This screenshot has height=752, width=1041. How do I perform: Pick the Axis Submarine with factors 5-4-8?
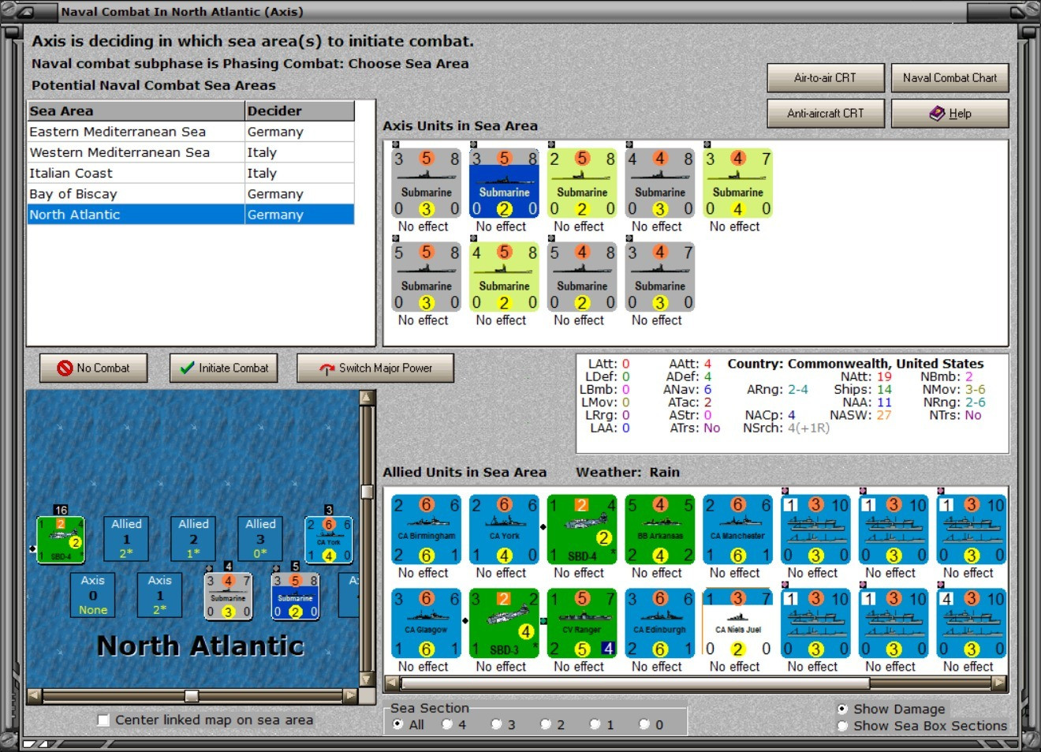coord(583,278)
